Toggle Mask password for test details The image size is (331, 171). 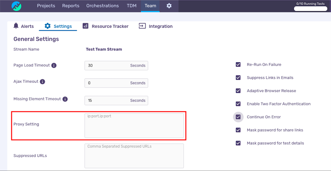tap(238, 143)
